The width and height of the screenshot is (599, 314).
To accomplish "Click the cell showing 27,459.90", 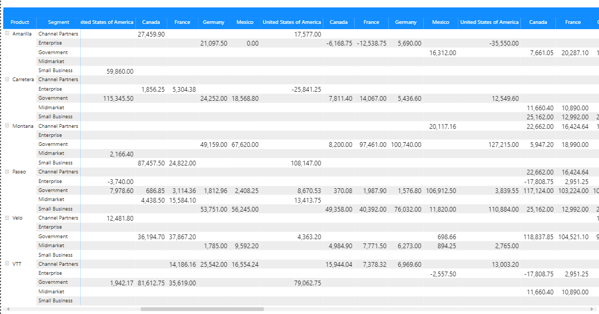I will (x=151, y=34).
